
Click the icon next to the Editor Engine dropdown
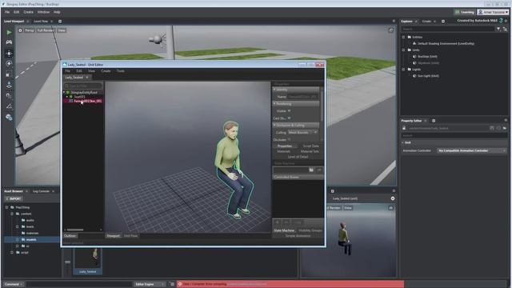coord(172,284)
